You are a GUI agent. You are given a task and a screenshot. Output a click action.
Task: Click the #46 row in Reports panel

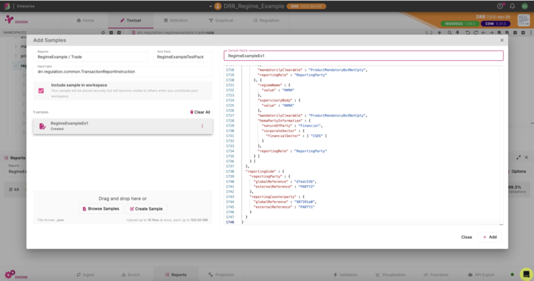point(14,189)
